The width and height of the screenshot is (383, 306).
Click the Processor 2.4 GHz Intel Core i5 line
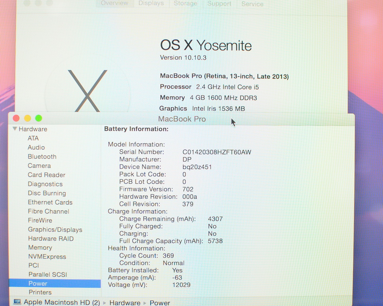tap(209, 87)
